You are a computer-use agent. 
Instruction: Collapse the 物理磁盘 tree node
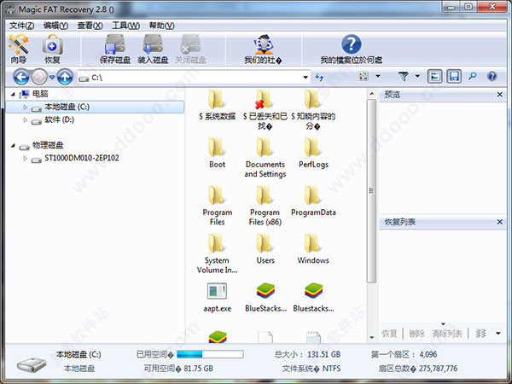click(x=13, y=145)
